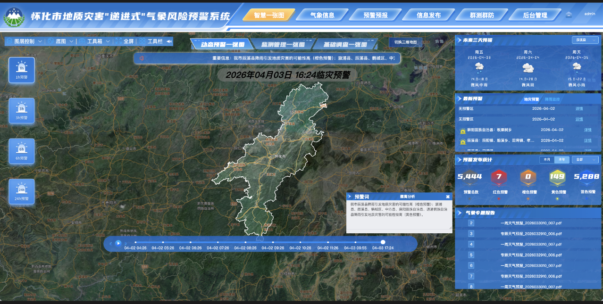Expand the 图层控制 dropdown
This screenshot has width=603, height=304.
click(40, 41)
